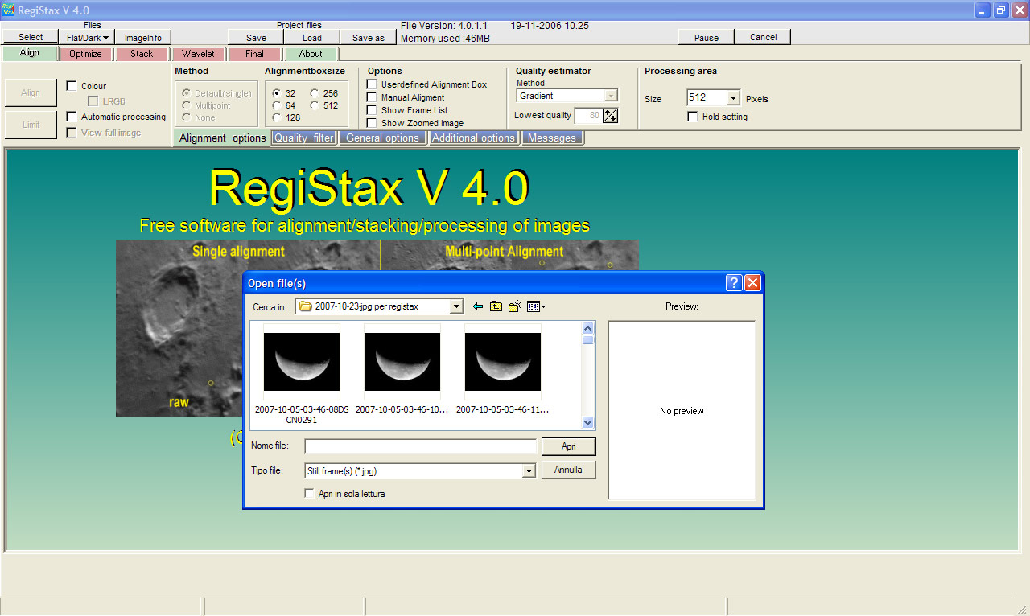Click Annulla to cancel dialog
The image size is (1030, 616).
coord(569,470)
